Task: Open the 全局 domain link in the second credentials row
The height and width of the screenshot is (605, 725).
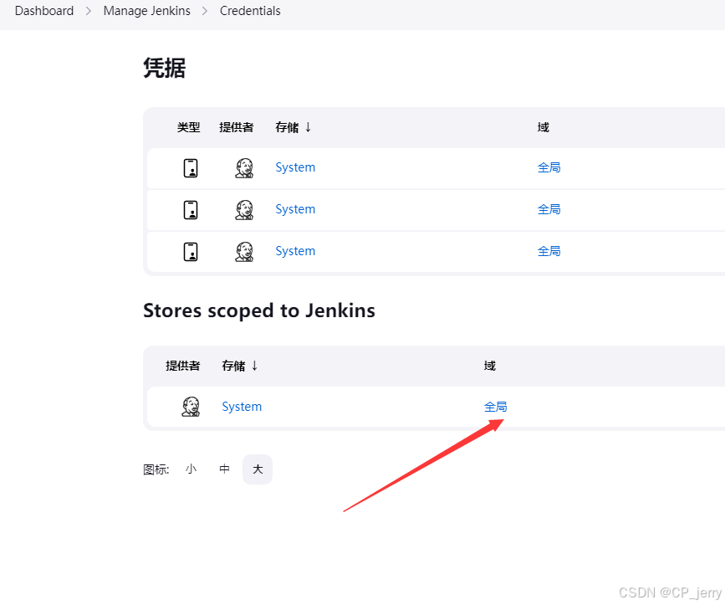Action: 549,209
